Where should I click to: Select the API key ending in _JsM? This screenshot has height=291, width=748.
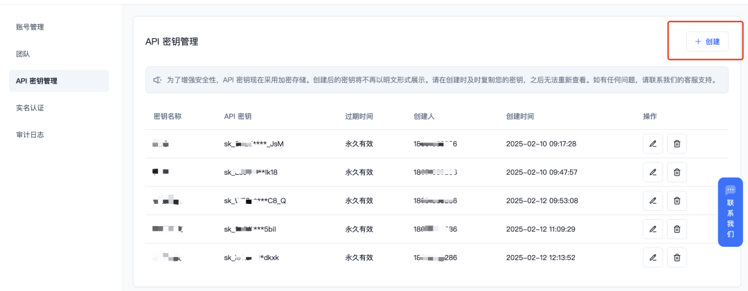pyautogui.click(x=253, y=144)
